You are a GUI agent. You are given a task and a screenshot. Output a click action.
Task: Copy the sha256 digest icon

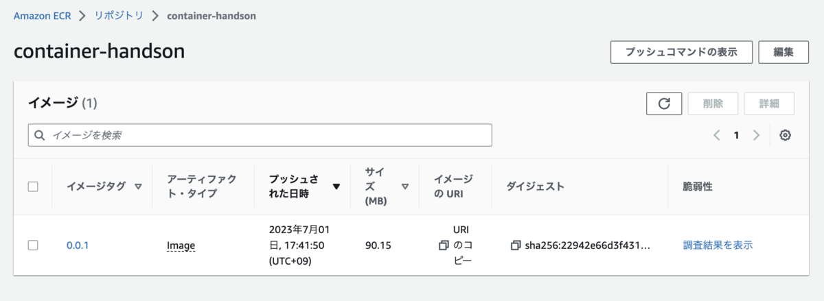pyautogui.click(x=516, y=245)
